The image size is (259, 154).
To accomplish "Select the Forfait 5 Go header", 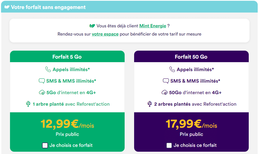I will coord(67,57).
